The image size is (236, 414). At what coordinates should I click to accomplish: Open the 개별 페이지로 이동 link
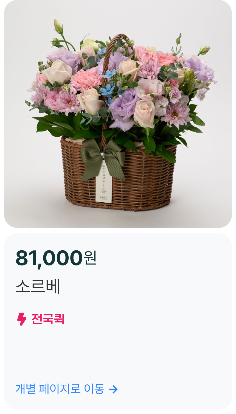coord(67,389)
